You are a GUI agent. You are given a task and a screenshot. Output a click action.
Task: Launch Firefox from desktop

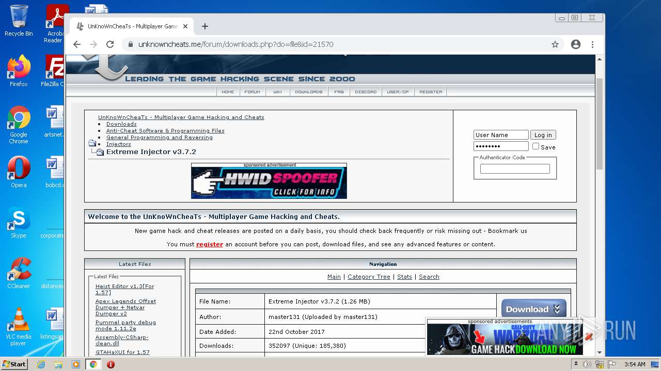pyautogui.click(x=19, y=71)
